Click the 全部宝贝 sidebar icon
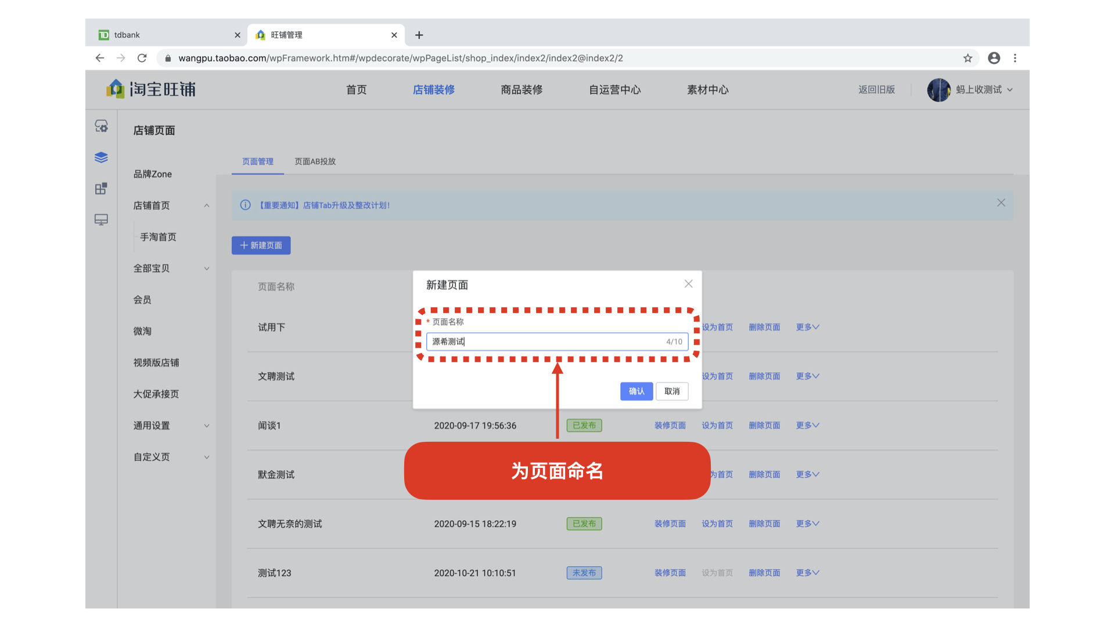 coord(153,268)
